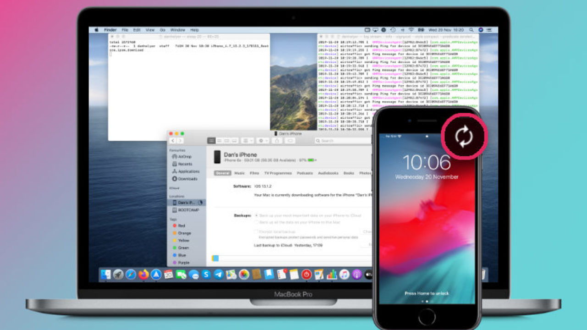This screenshot has width=587, height=330.
Task: Open Numbers chart icon in Dock
Action: pyautogui.click(x=332, y=275)
